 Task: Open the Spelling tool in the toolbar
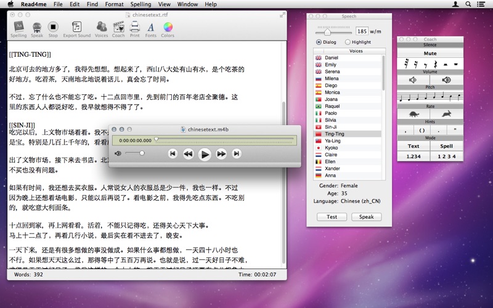18,30
